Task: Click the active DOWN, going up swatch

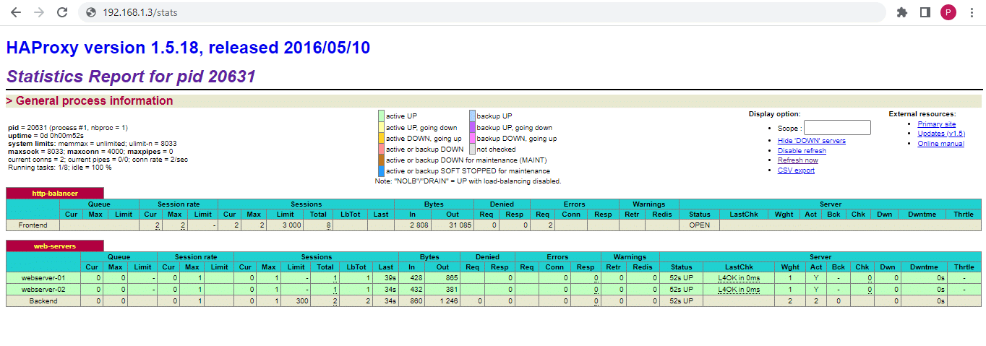Action: pyautogui.click(x=381, y=138)
